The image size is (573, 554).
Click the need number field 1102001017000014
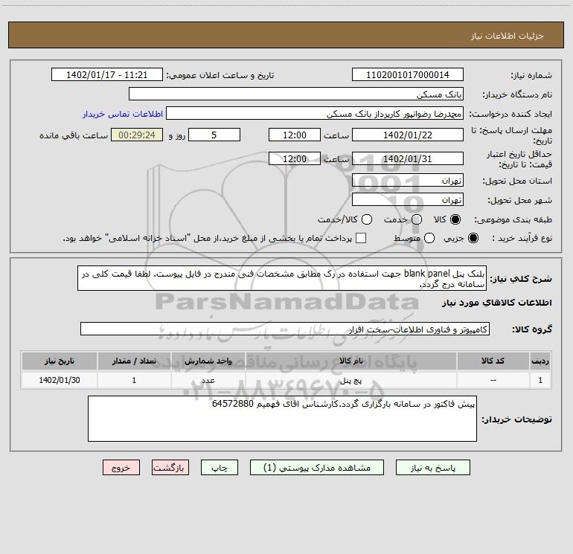click(x=408, y=74)
